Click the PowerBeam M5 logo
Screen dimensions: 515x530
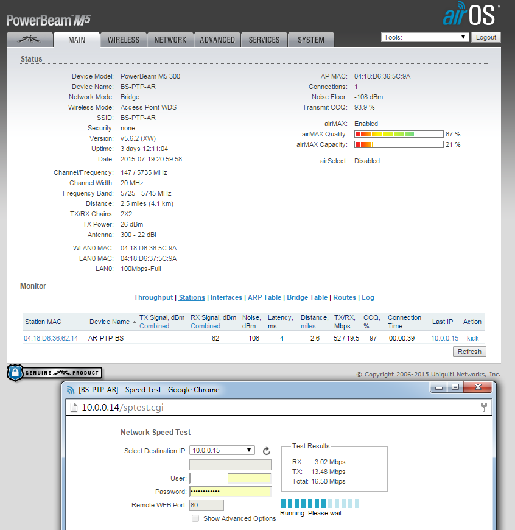pyautogui.click(x=49, y=20)
